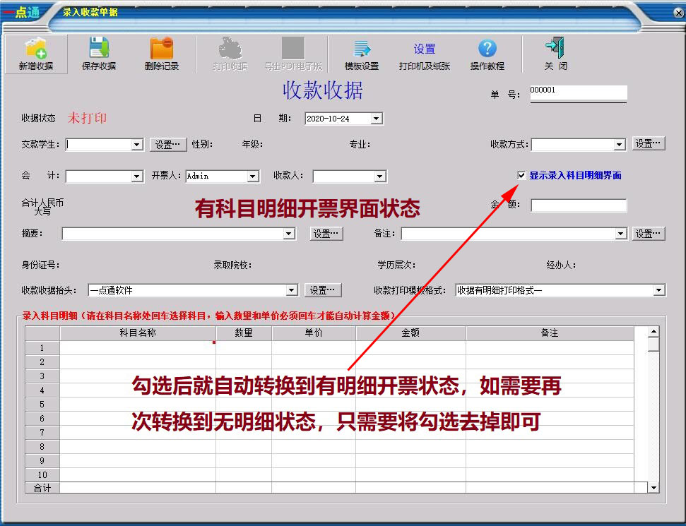This screenshot has height=526, width=686.
Task: Close the window with the X button
Action: click(678, 13)
